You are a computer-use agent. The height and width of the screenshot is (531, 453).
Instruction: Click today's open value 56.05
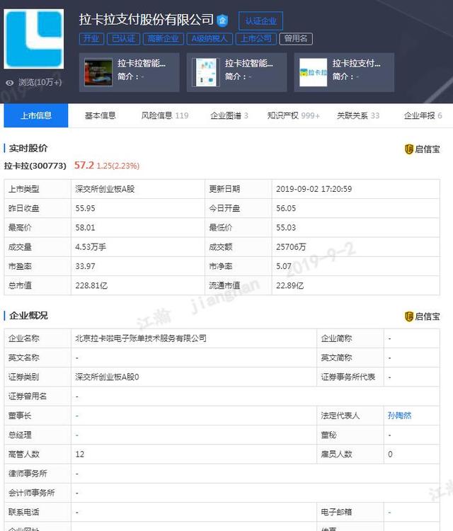pyautogui.click(x=286, y=208)
